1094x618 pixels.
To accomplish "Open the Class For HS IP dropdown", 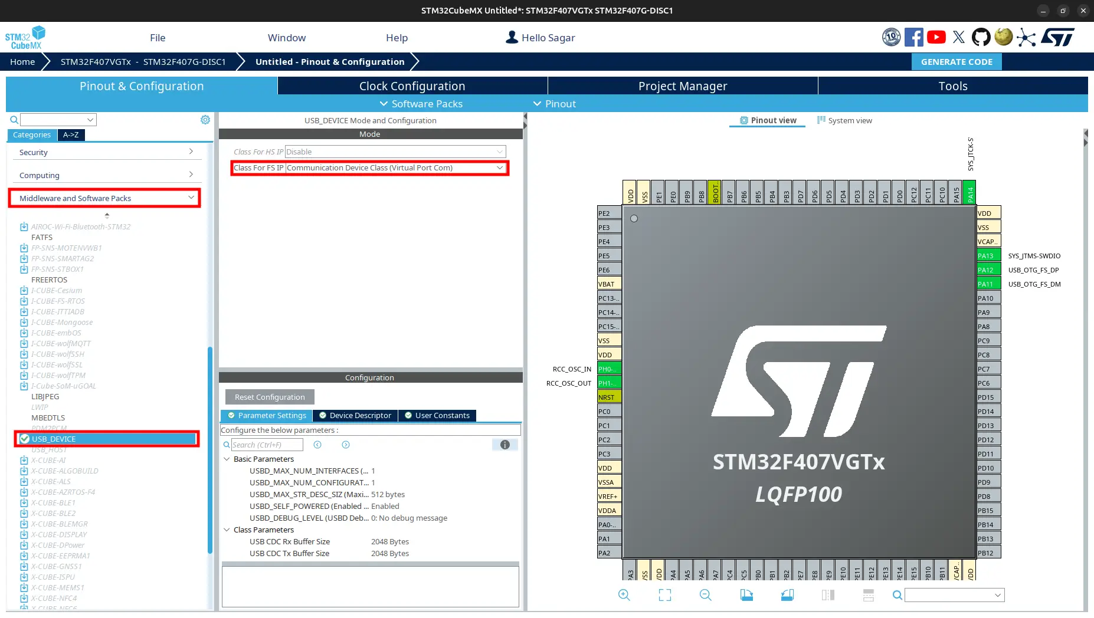I will click(x=395, y=152).
